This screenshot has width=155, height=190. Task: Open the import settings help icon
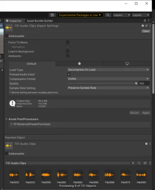click(x=143, y=25)
